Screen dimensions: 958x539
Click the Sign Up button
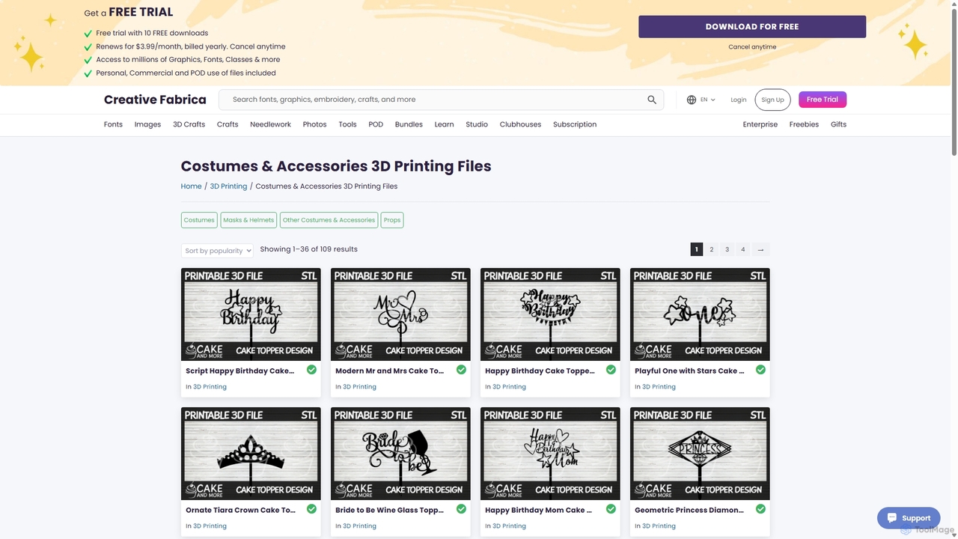[x=772, y=100]
